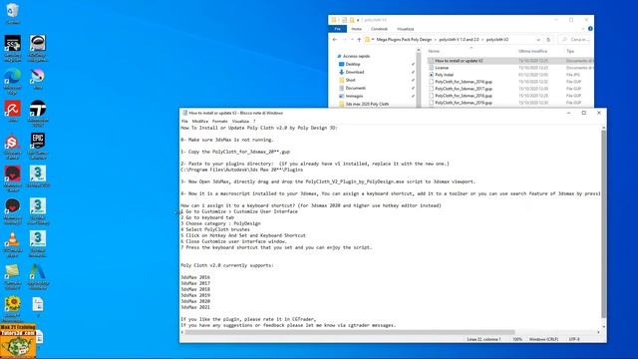This screenshot has width=638, height=359.
Task: Click Notepad horizontal scrollbar thumb
Action: pos(350,332)
